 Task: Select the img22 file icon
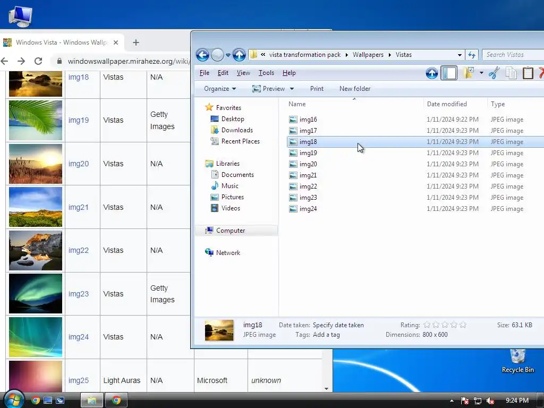tap(293, 186)
